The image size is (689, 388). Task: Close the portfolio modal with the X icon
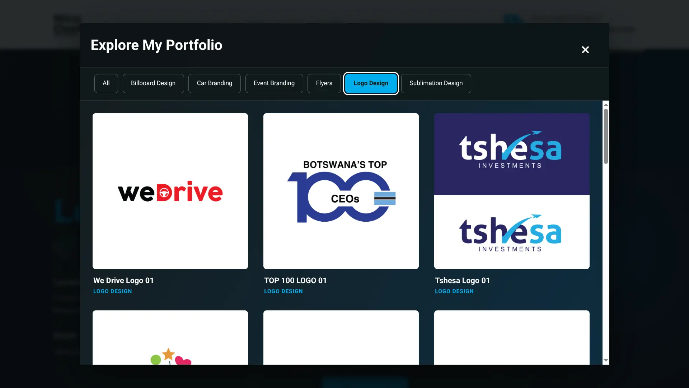click(585, 50)
